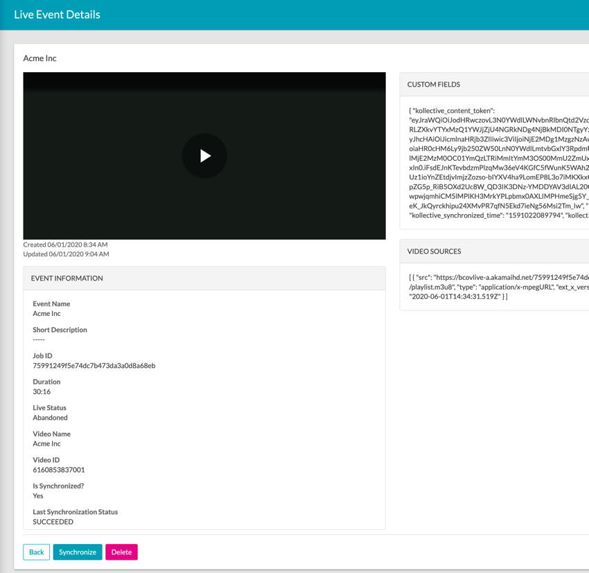Play the Acme Inc video
The width and height of the screenshot is (589, 573).
coord(204,156)
